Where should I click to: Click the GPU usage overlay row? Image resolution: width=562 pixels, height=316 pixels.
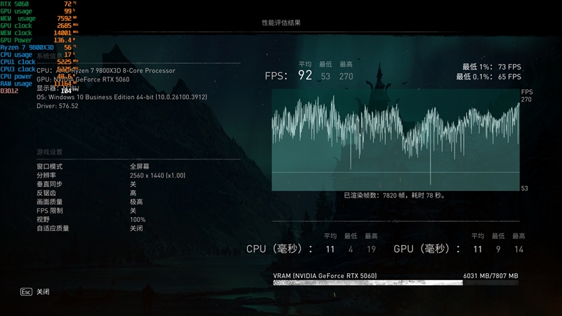(x=39, y=11)
